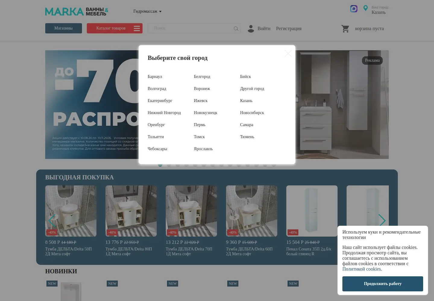Viewport: 434px width, 301px height.
Task: Click the НОВИНКИ heading
Action: 61,272
